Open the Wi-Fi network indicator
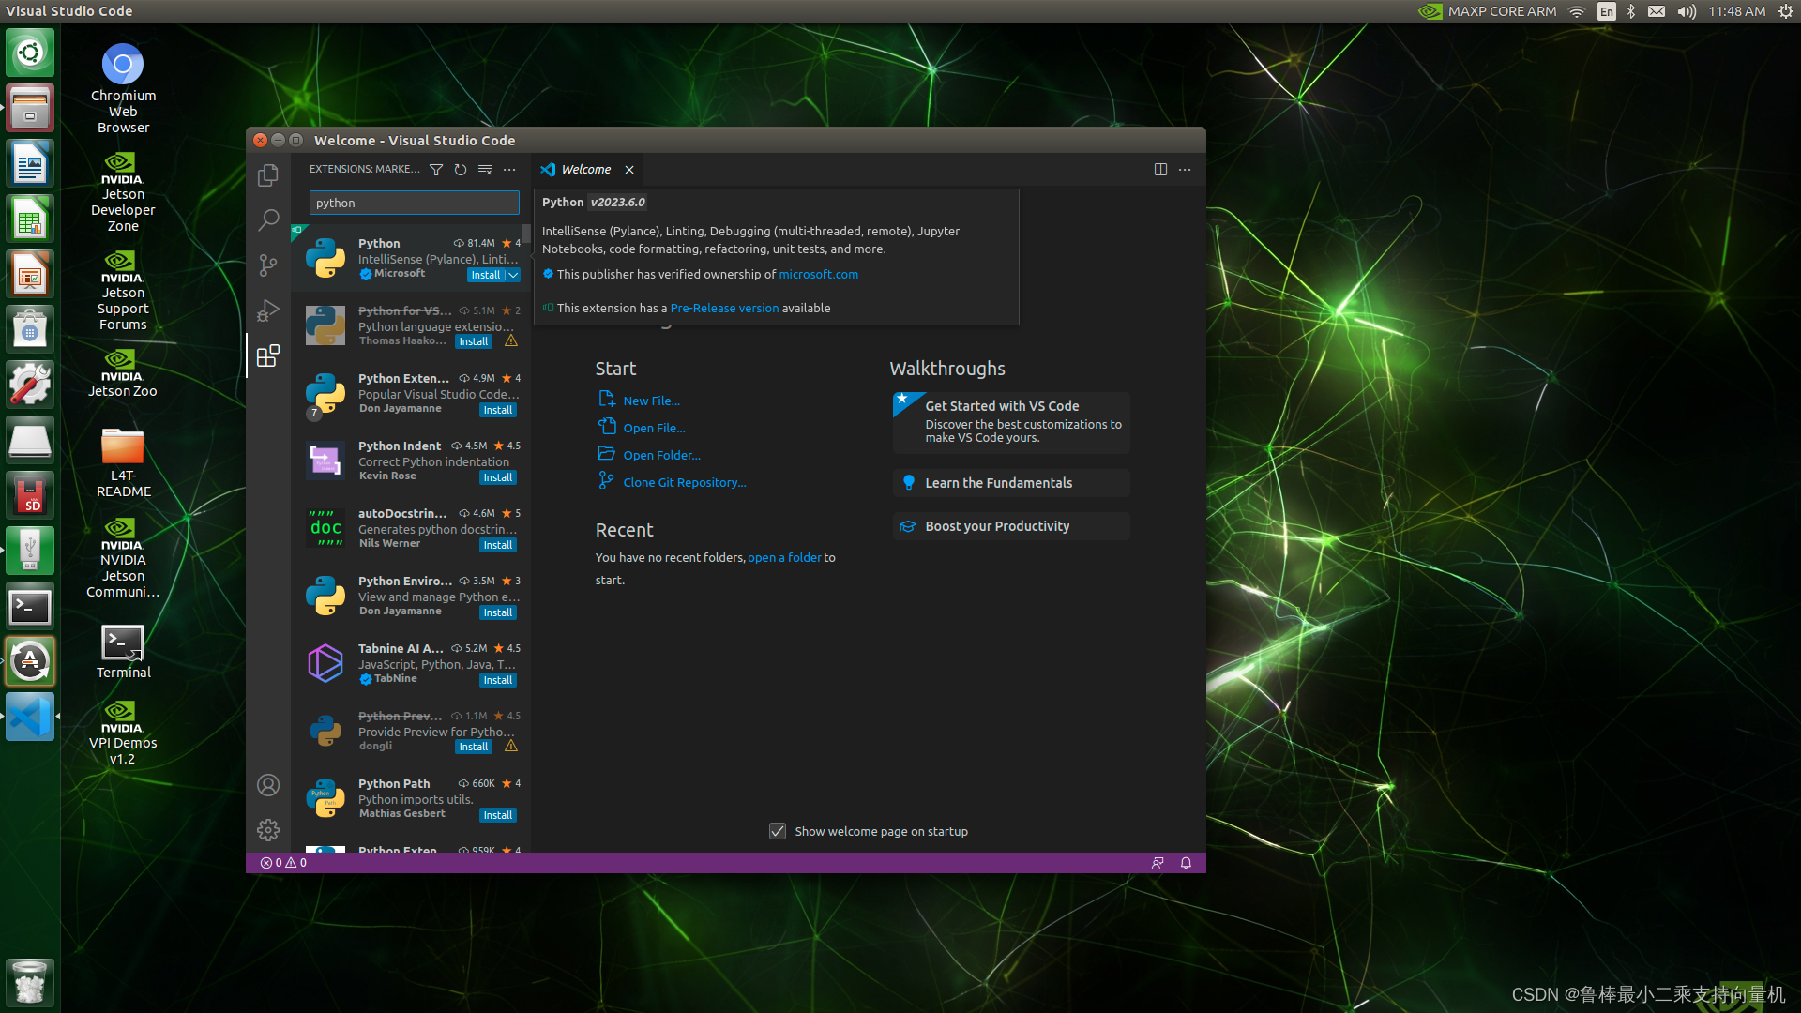This screenshot has width=1801, height=1013. (1577, 11)
